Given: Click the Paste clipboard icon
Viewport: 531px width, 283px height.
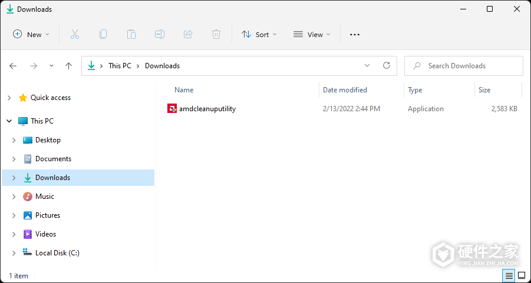Looking at the screenshot, I should click(x=131, y=34).
